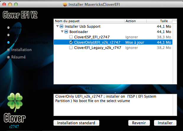Click the Résumé step in the sidebar
Image resolution: width=183 pixels, height=131 pixels.
pyautogui.click(x=18, y=57)
